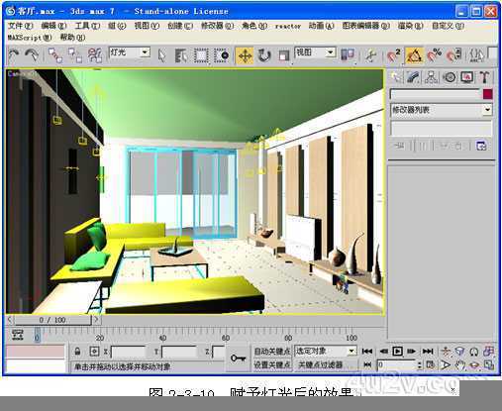The width and height of the screenshot is (502, 411).
Task: Click the large key icon Set Keys button
Action: tap(238, 359)
